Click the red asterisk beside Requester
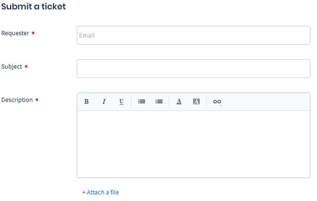 pyautogui.click(x=33, y=33)
